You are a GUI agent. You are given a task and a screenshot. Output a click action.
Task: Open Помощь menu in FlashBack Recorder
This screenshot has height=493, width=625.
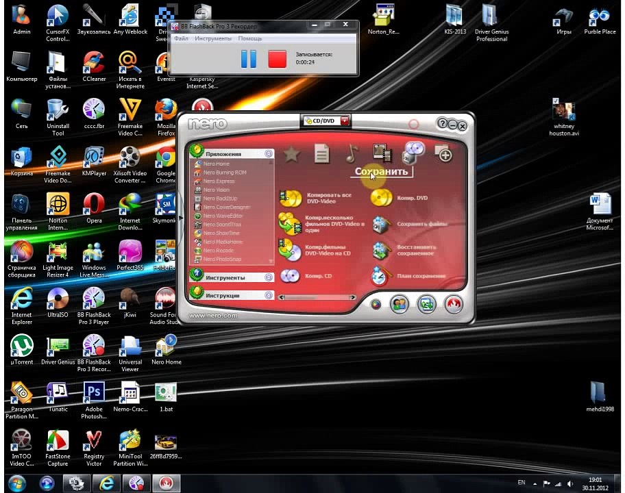click(x=250, y=38)
